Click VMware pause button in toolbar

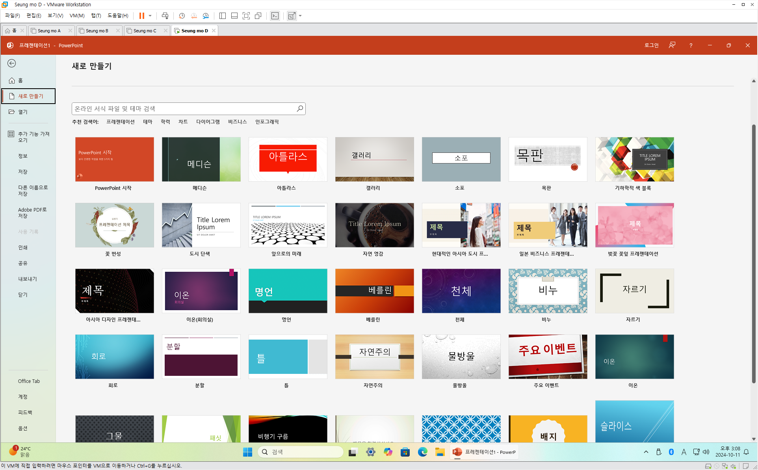[x=142, y=16]
